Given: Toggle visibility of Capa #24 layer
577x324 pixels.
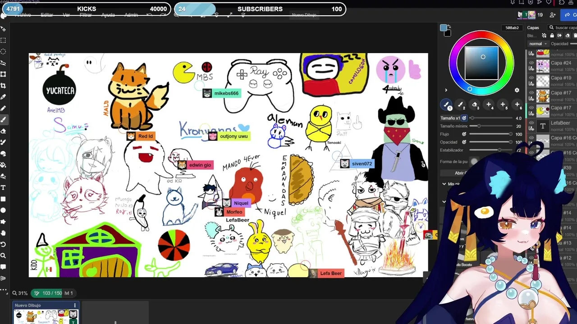Looking at the screenshot, I should (x=531, y=63).
